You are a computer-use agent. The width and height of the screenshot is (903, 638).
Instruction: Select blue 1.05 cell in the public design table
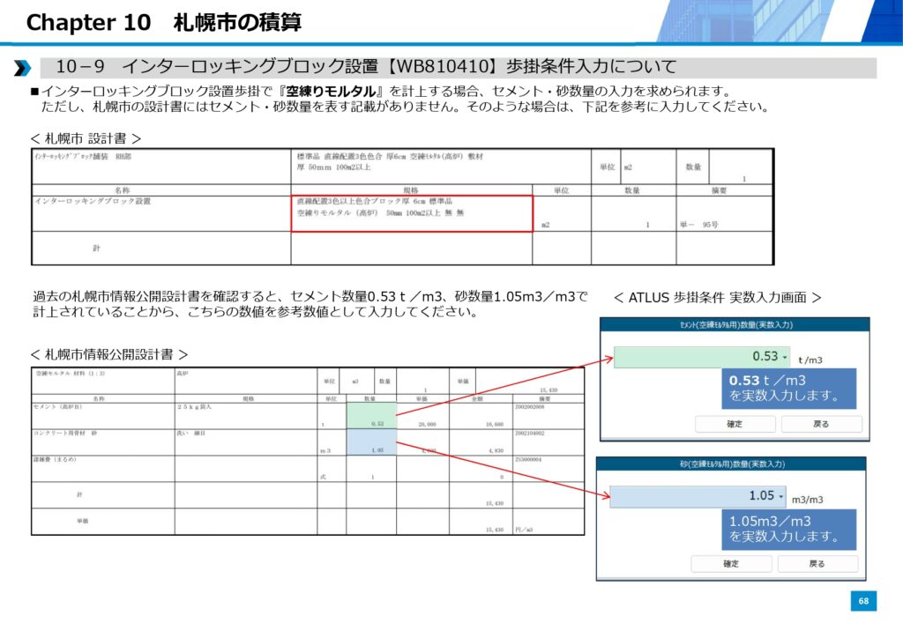point(370,442)
